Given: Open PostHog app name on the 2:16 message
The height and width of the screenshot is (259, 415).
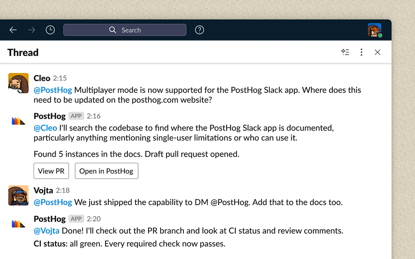Looking at the screenshot, I should click(49, 116).
